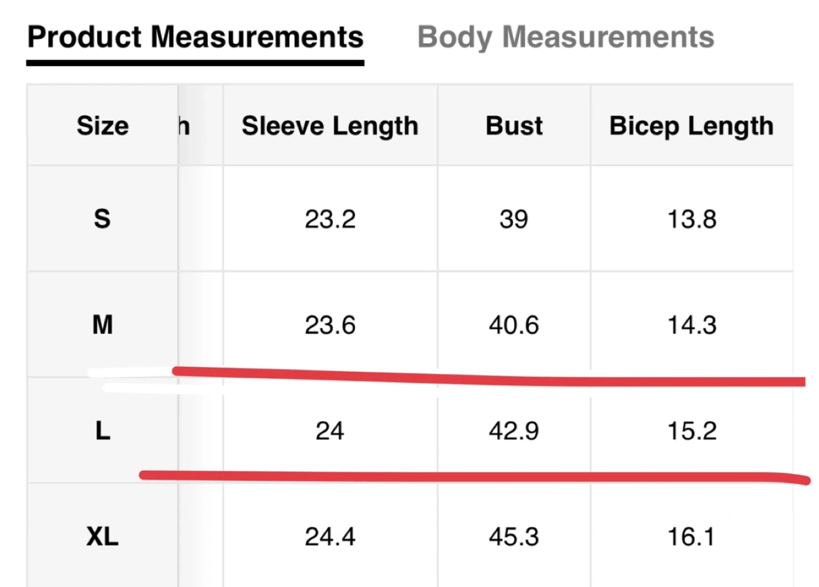Screen dimensions: 819x587
Task: Select the M size row label
Action: click(102, 325)
